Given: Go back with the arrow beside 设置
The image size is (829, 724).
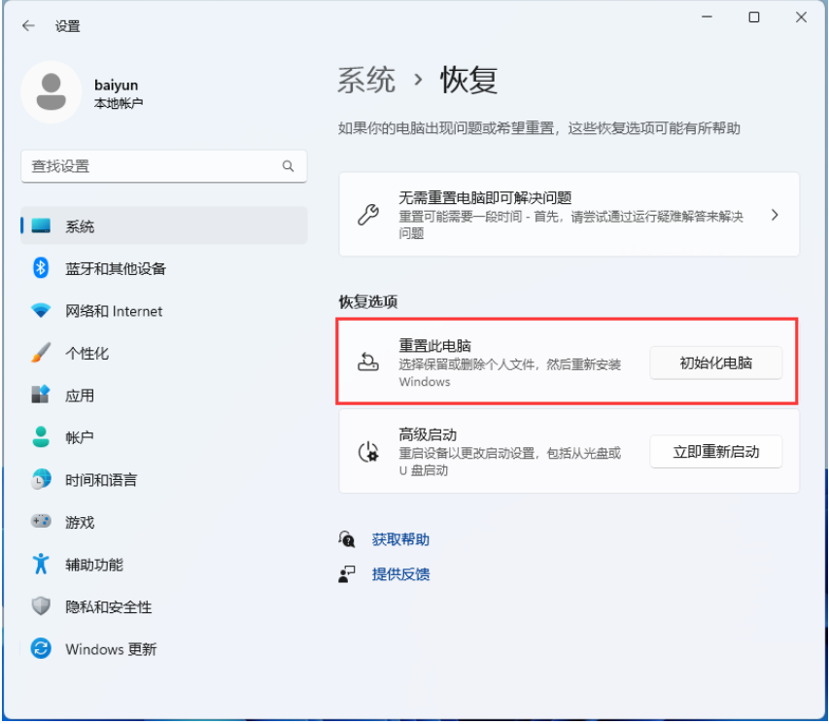Looking at the screenshot, I should [x=28, y=25].
